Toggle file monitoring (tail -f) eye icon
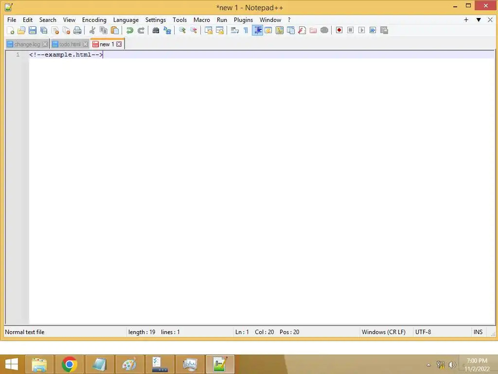This screenshot has width=498, height=374. 324,30
